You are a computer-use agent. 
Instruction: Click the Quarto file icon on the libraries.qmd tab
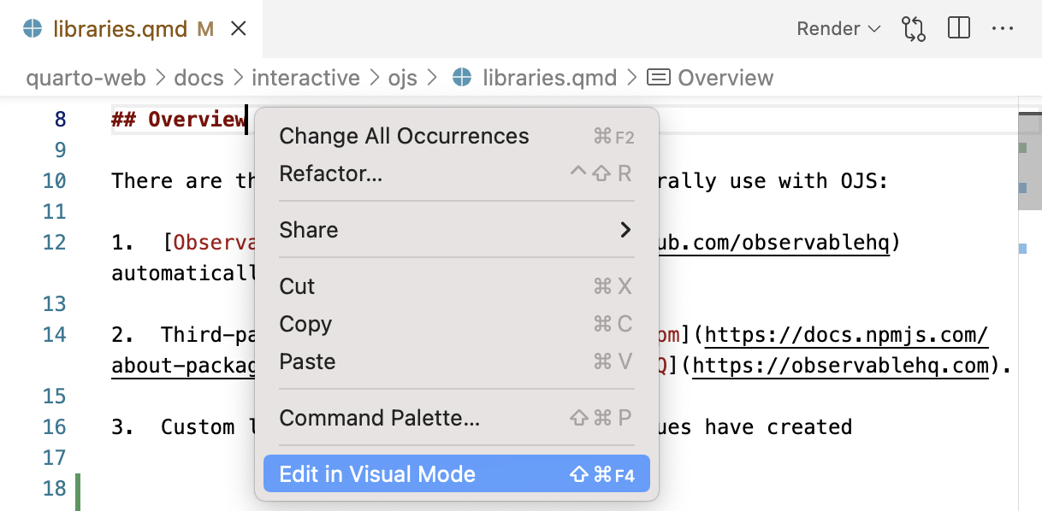[x=32, y=28]
